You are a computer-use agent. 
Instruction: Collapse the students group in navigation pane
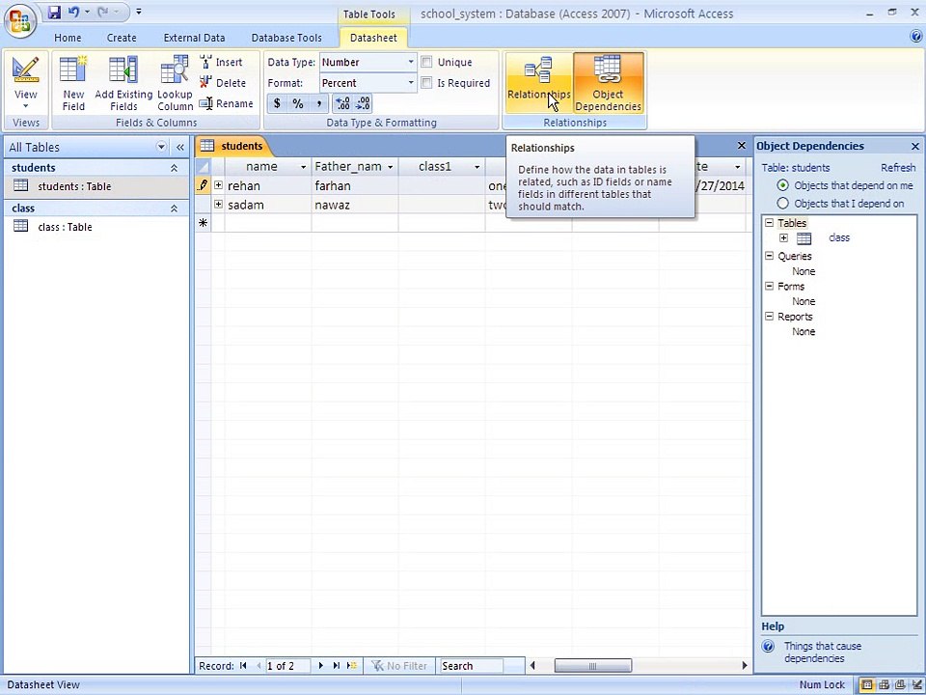(x=175, y=168)
